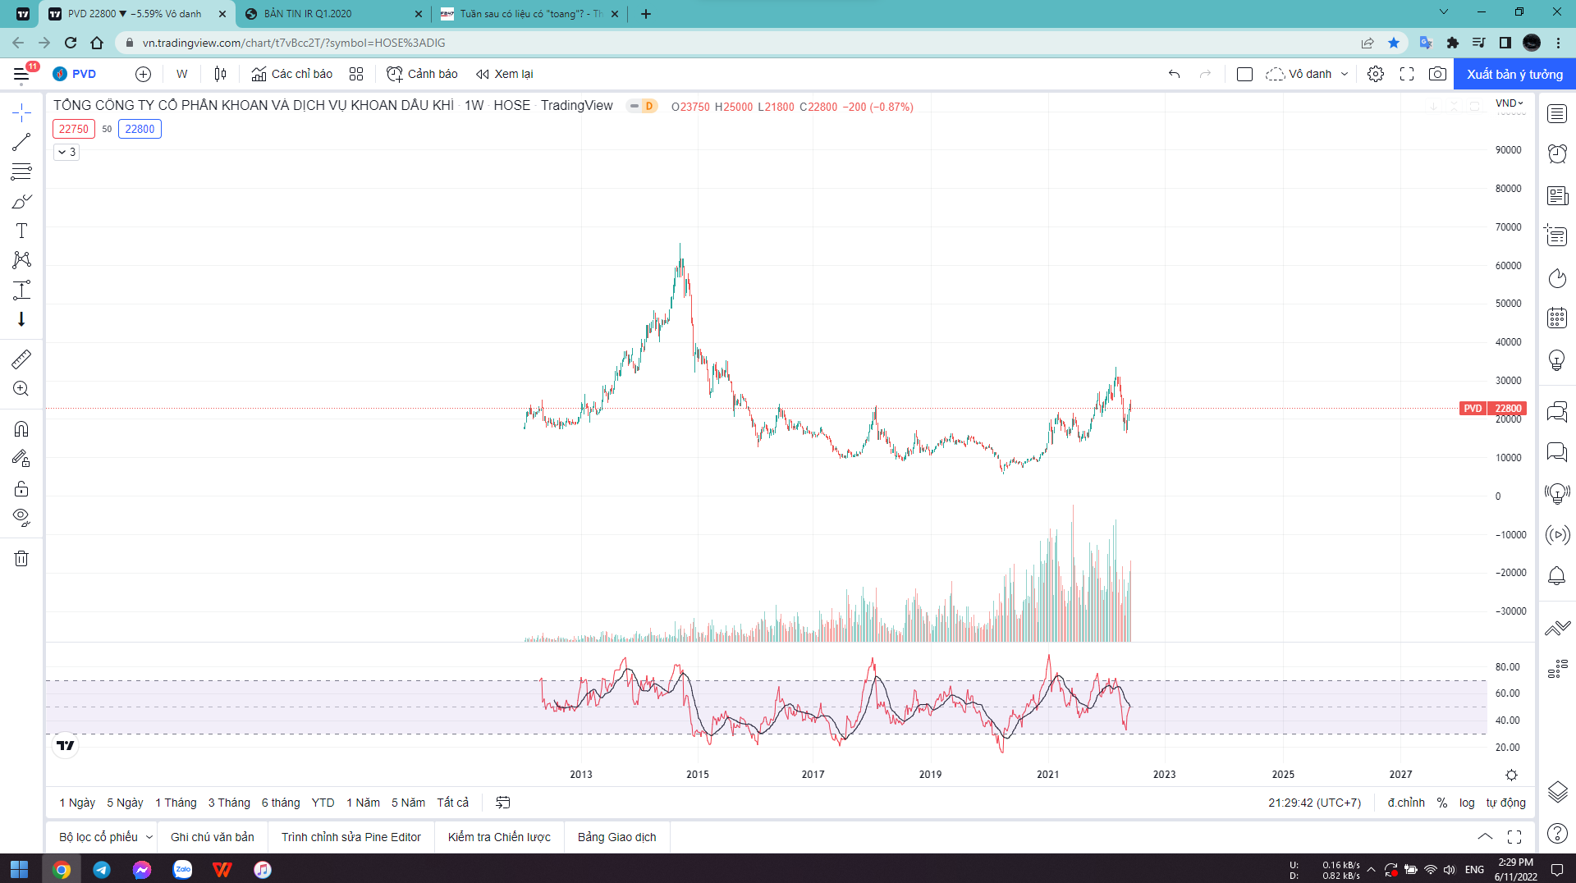Open time axis settings gear

tap(1511, 775)
